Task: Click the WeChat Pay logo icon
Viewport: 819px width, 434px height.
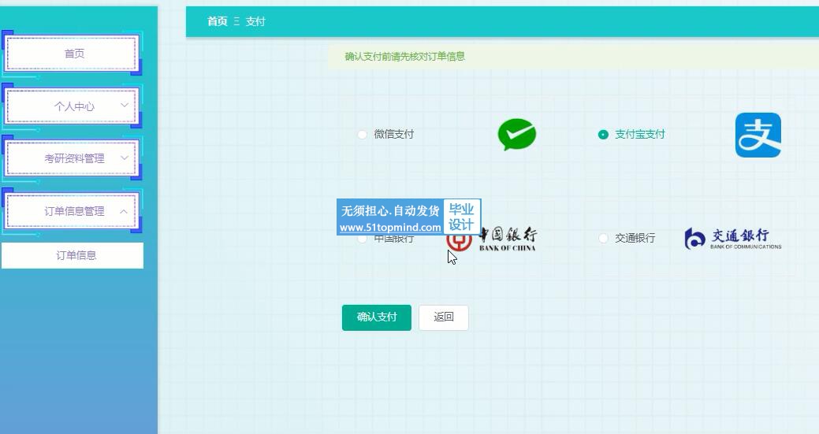Action: pyautogui.click(x=516, y=135)
